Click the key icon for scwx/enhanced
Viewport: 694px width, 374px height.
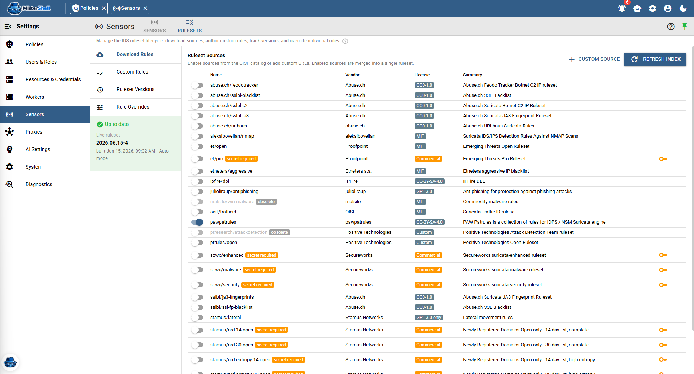click(x=663, y=255)
